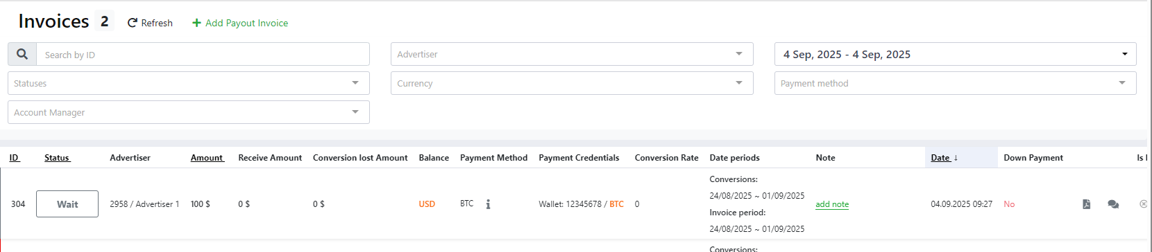
Task: Open the Currency dropdown
Action: 572,83
